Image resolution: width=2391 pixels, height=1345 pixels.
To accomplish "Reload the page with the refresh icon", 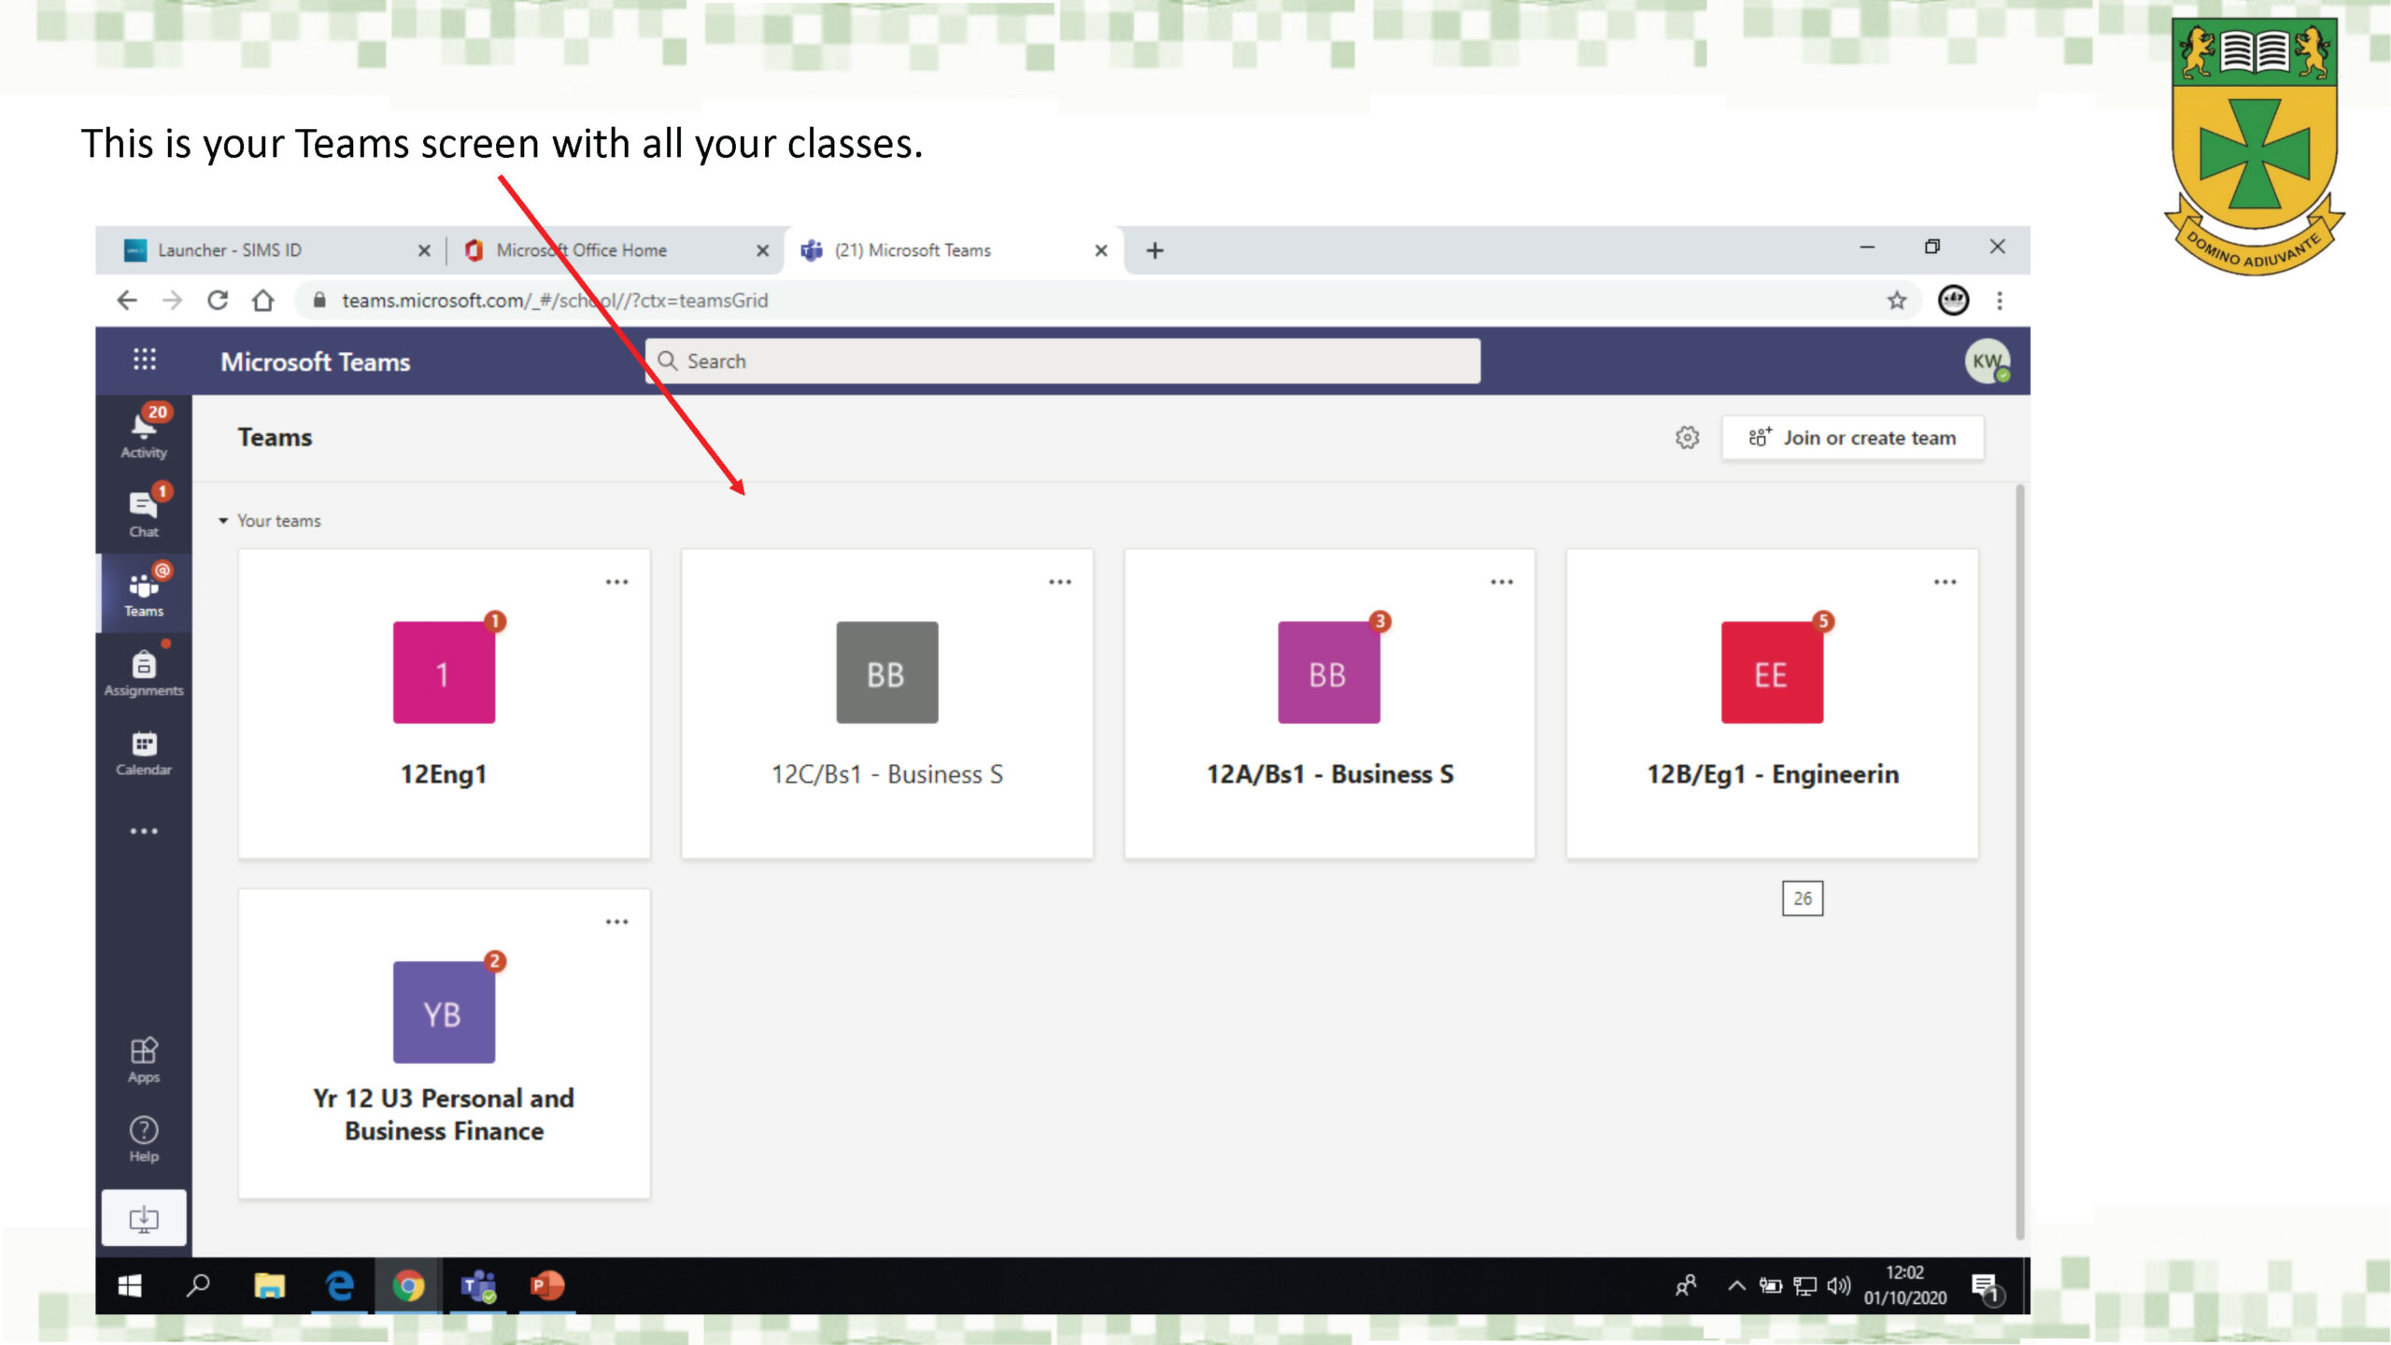I will coord(218,301).
